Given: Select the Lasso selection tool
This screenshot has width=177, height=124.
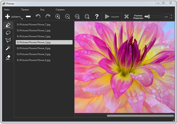Looking at the screenshot, I should (8, 33).
